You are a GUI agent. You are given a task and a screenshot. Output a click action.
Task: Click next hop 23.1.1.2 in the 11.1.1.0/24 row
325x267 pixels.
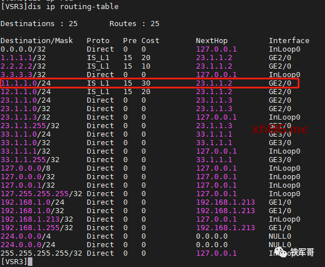[x=214, y=83]
